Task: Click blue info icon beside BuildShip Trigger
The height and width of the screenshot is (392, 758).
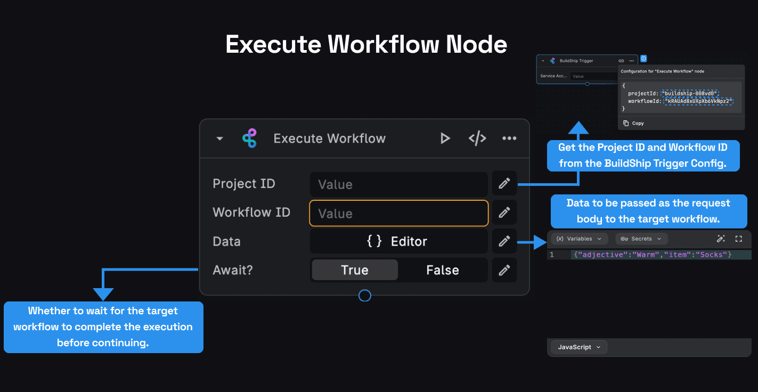Action: pos(643,59)
